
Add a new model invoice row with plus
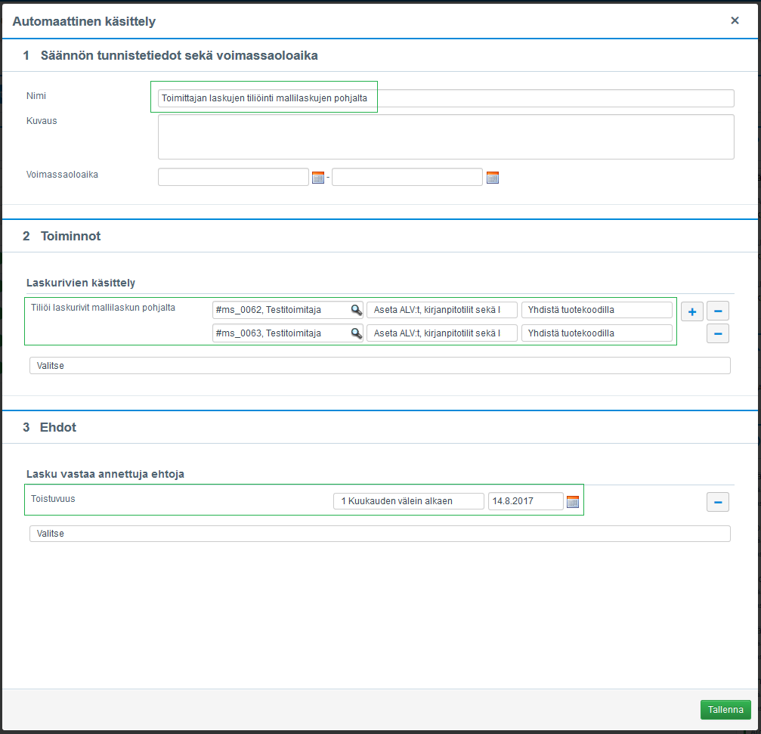pos(691,311)
